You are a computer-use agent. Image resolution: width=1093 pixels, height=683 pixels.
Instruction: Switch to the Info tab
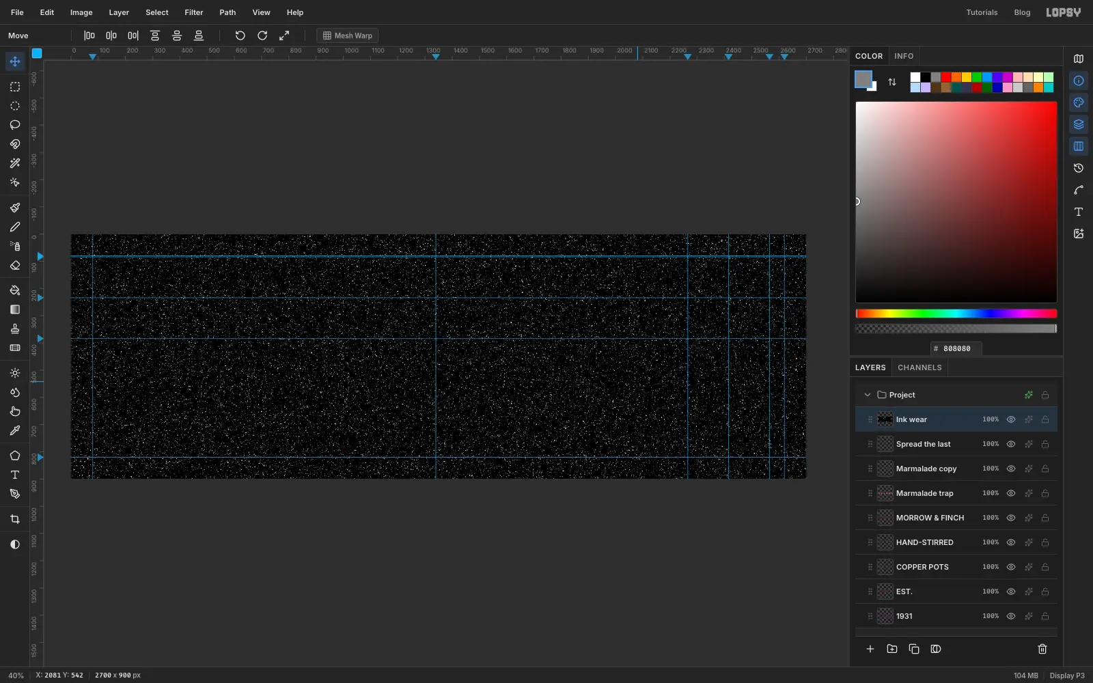[904, 56]
